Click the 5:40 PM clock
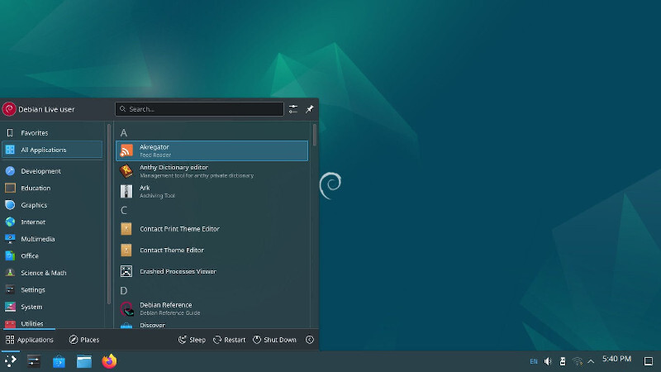 click(x=616, y=359)
